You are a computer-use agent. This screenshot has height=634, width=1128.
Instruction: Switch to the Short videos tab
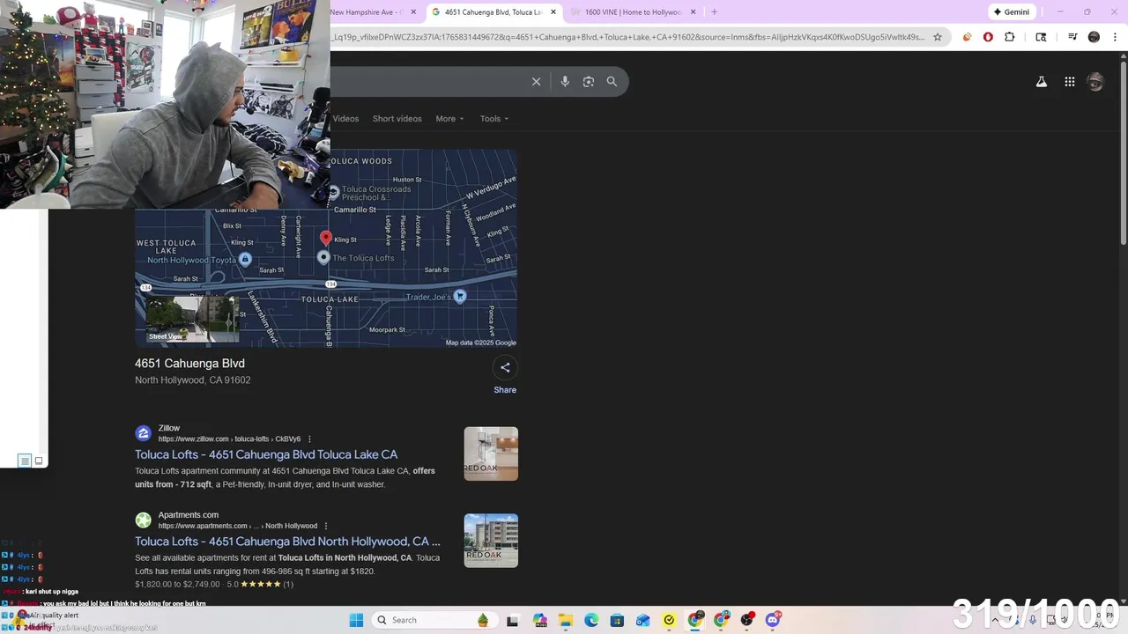(x=397, y=119)
